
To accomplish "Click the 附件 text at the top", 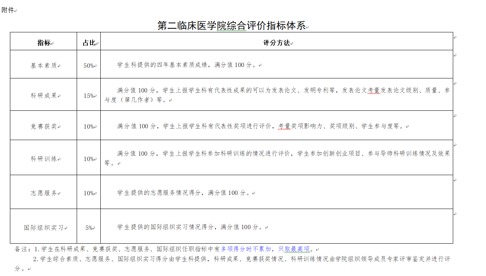I will click(8, 10).
